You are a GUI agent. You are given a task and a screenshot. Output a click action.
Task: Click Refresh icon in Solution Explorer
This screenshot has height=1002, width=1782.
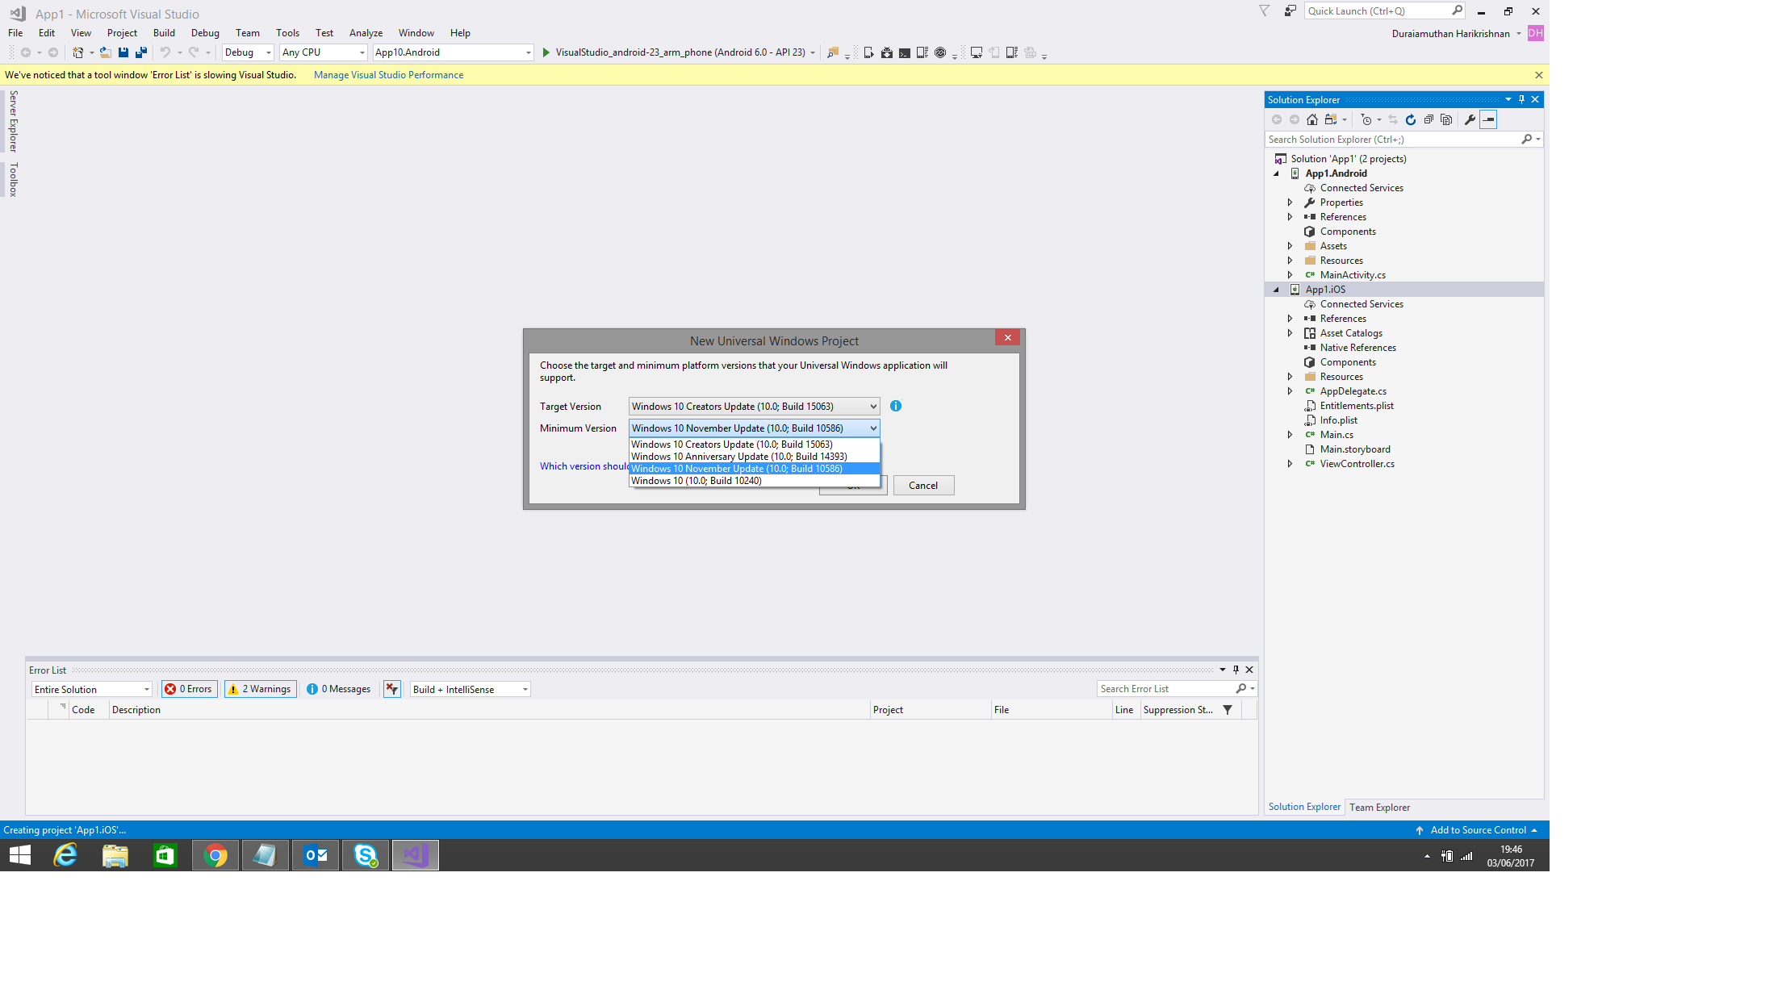click(x=1411, y=119)
